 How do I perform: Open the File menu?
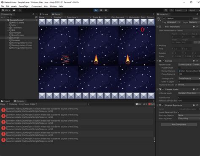coord(3,6)
